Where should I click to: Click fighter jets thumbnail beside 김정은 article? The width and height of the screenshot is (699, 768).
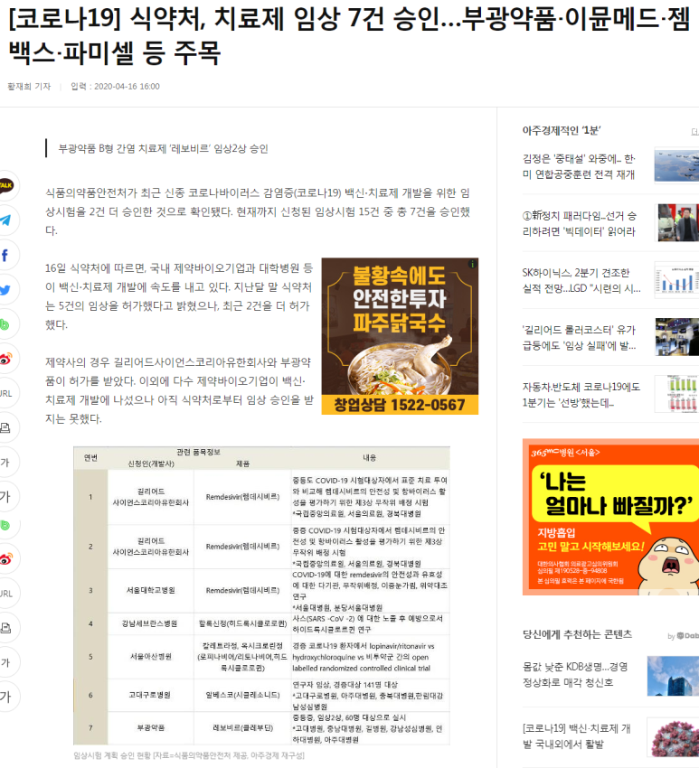click(x=676, y=166)
